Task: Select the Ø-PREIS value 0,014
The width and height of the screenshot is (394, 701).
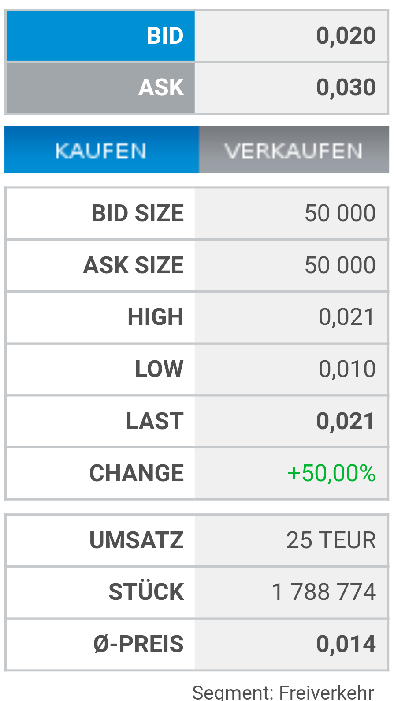Action: [346, 644]
